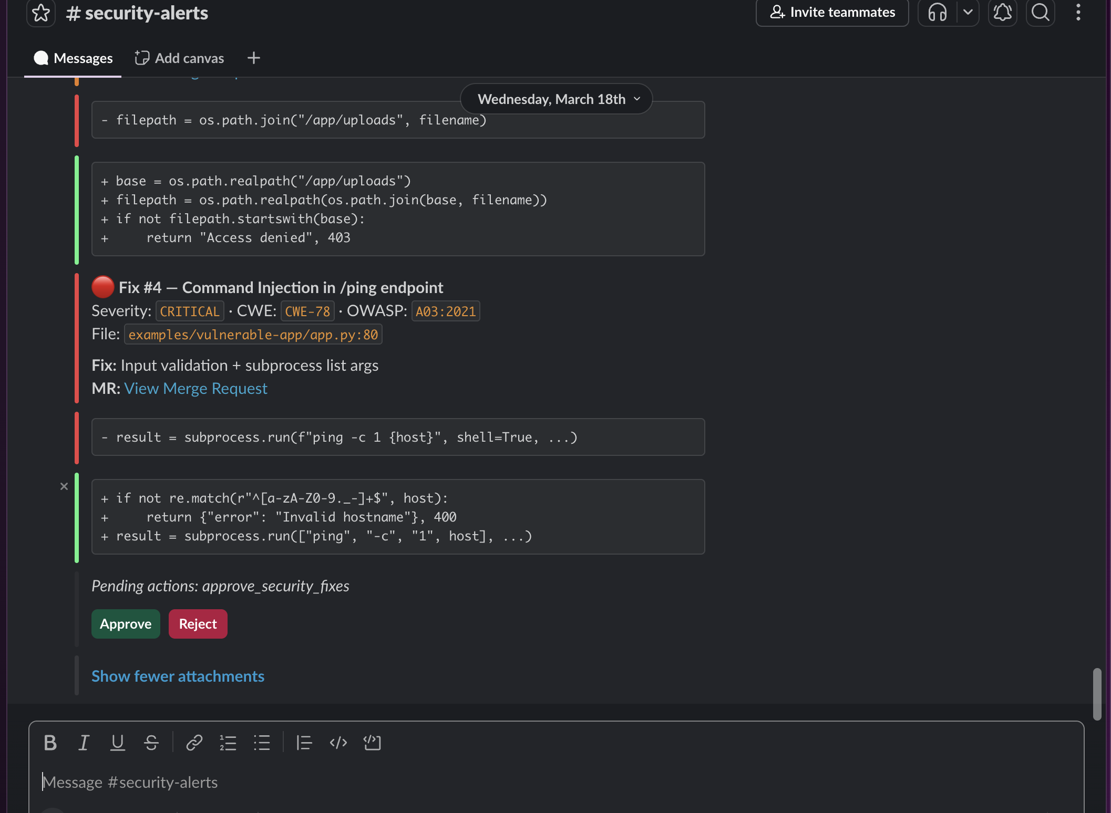
Task: Expand huddle options dropdown arrow
Action: [x=968, y=12]
